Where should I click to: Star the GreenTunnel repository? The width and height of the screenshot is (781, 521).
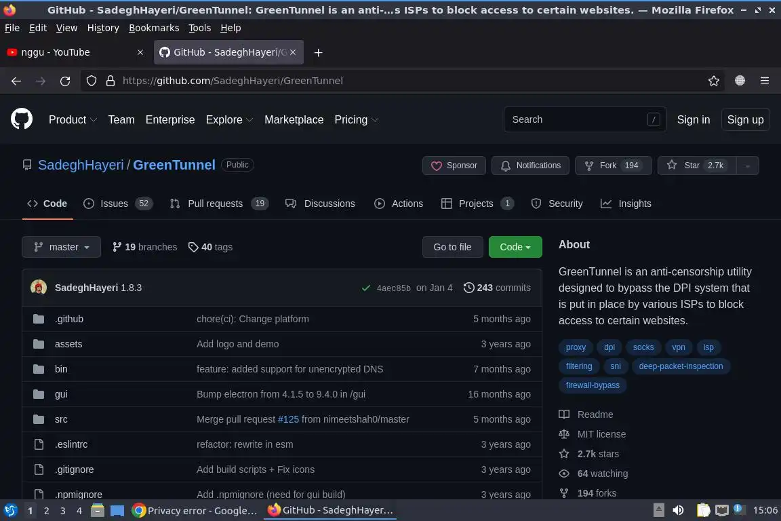[697, 166]
